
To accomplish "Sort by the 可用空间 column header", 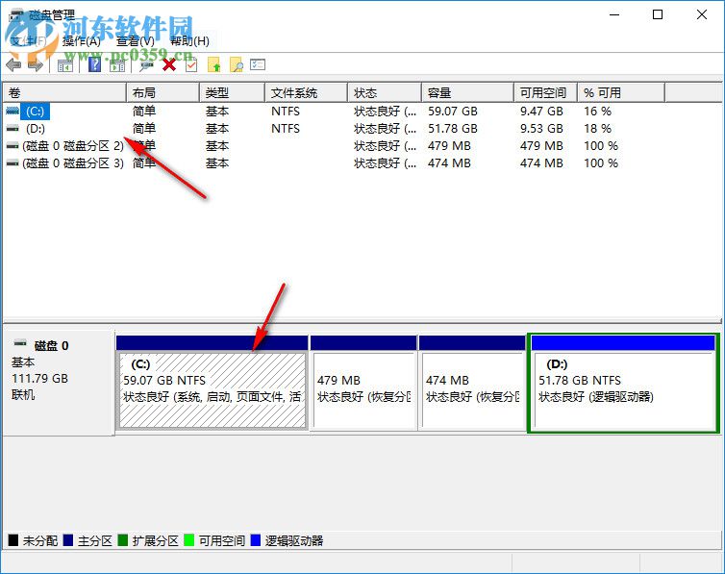I will [x=545, y=93].
